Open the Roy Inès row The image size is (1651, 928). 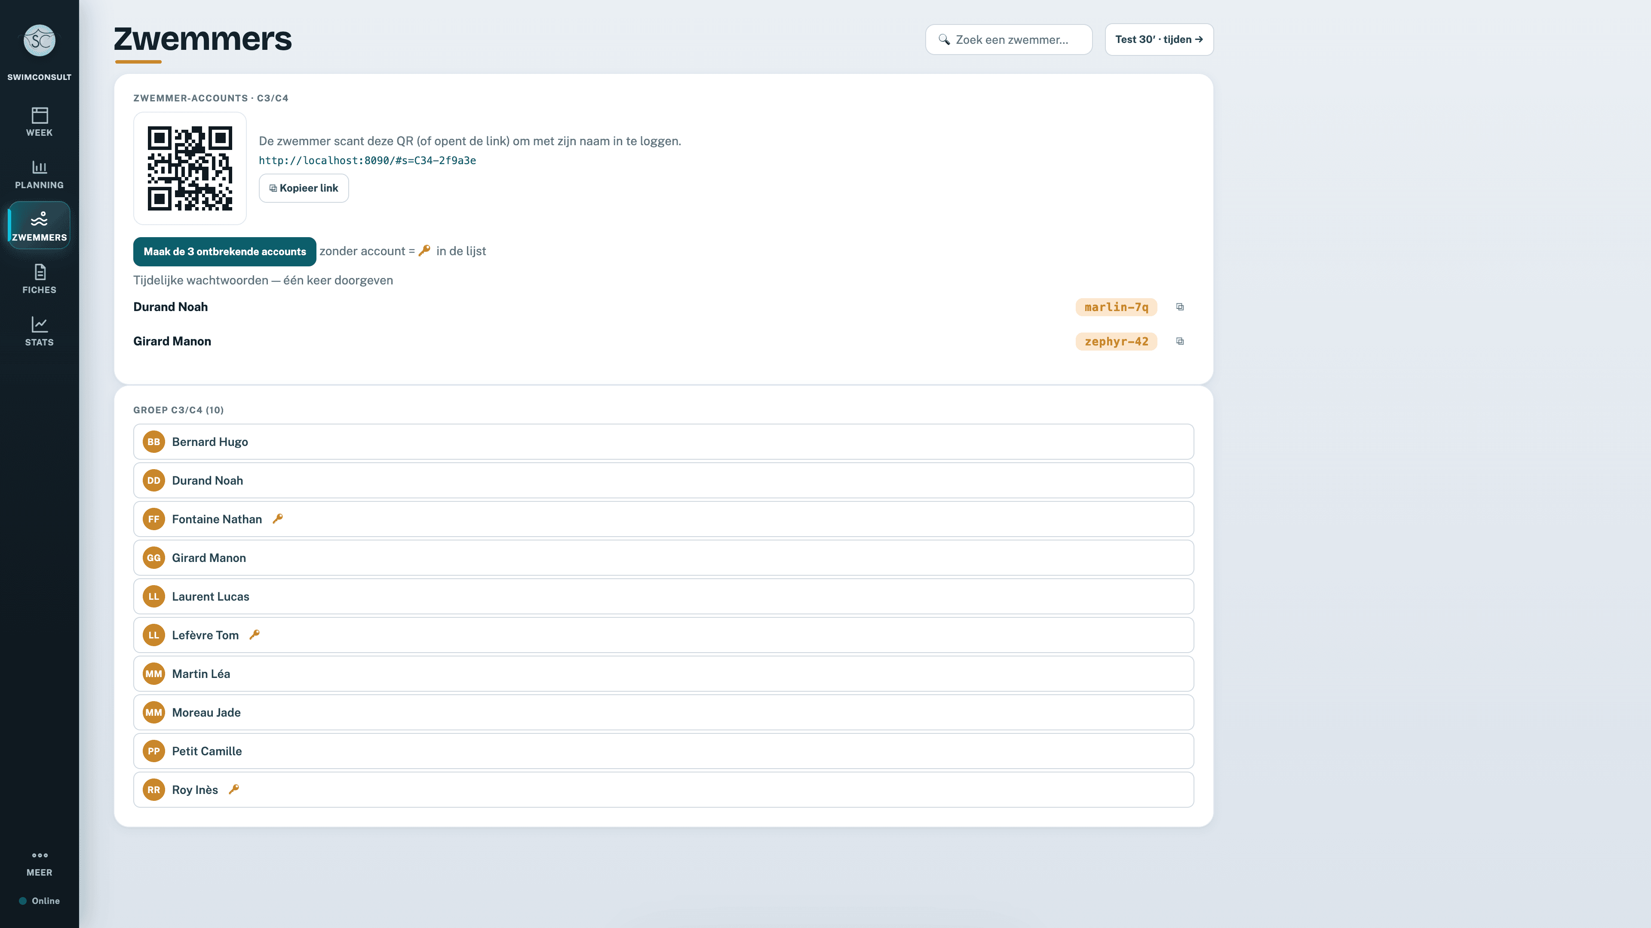663,790
